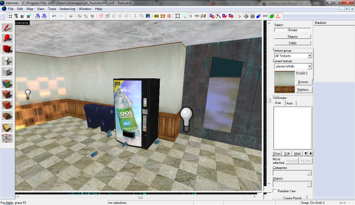The height and width of the screenshot is (205, 355).
Task: Expand the Current texture dropdown
Action: [293, 66]
